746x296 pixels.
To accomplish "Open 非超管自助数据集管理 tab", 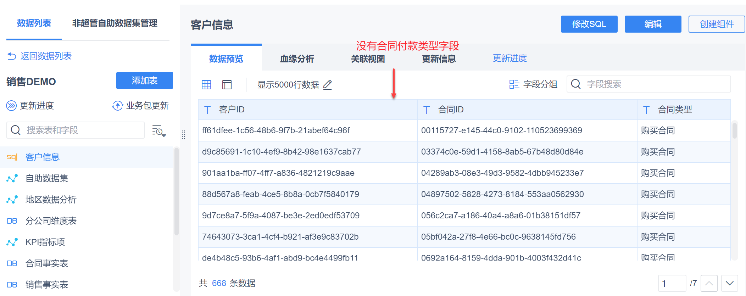I will [115, 23].
